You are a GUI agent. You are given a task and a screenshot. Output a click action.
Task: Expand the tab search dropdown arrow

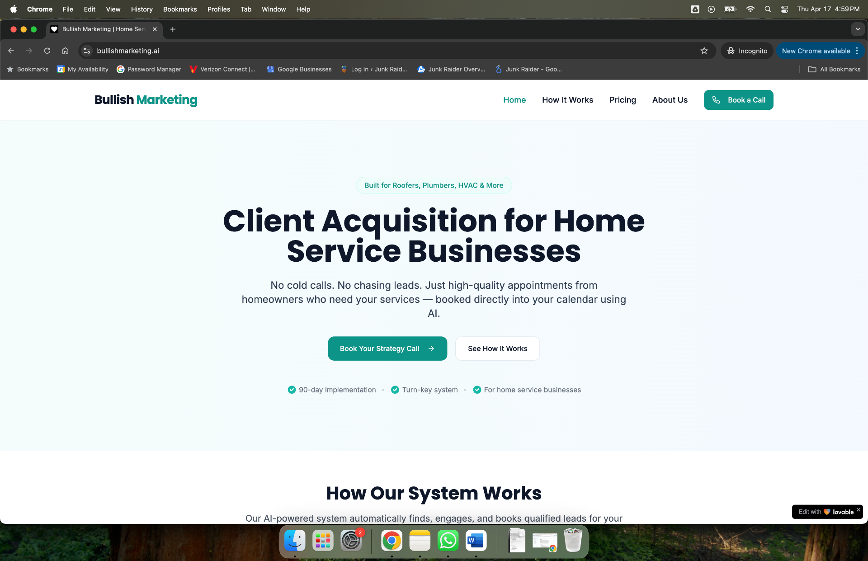click(x=858, y=29)
